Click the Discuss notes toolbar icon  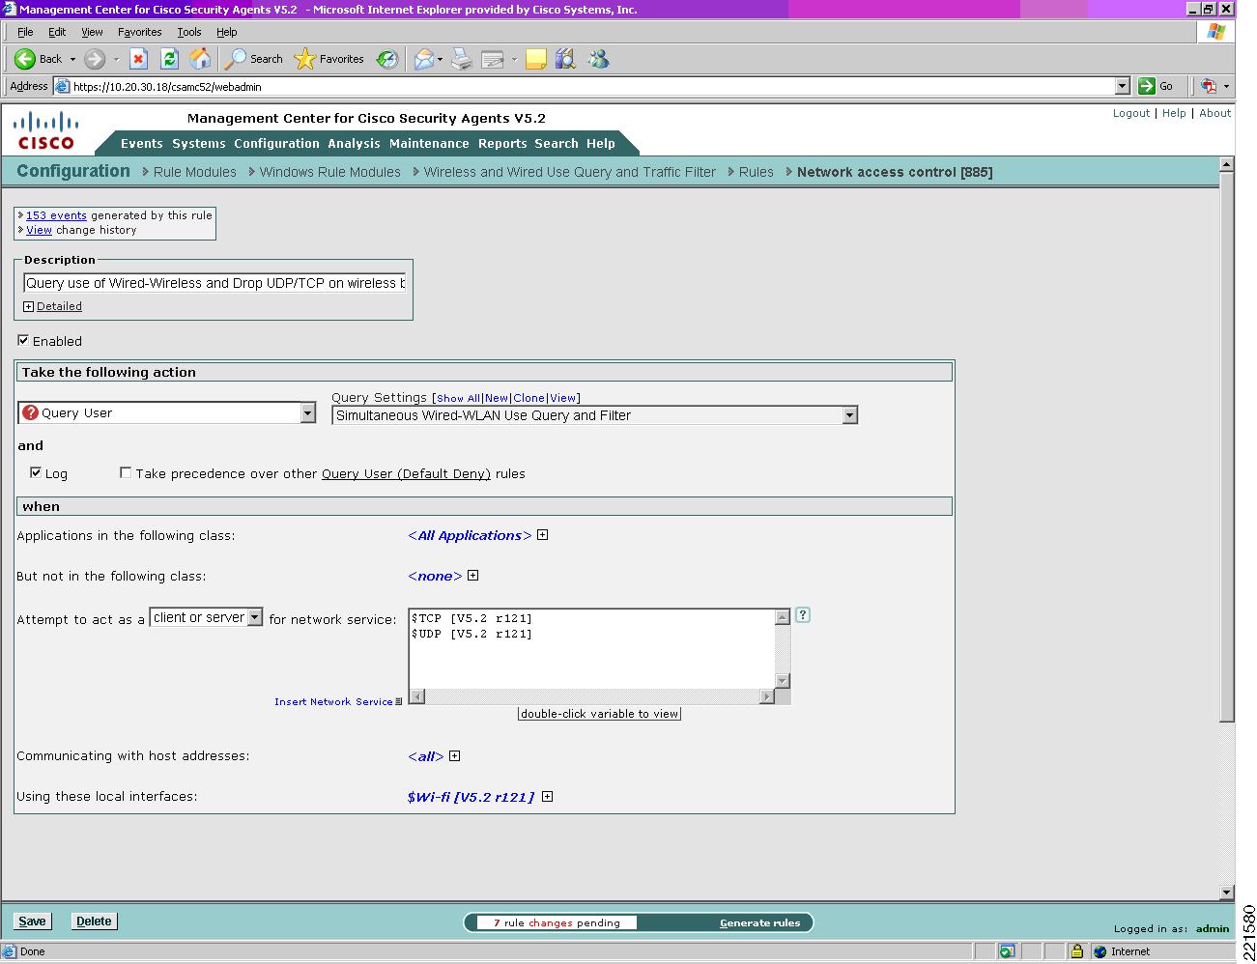pyautogui.click(x=536, y=60)
